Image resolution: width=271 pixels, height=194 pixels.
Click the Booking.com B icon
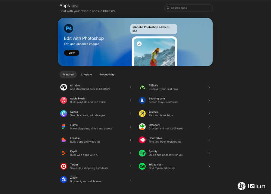pyautogui.click(x=142, y=100)
